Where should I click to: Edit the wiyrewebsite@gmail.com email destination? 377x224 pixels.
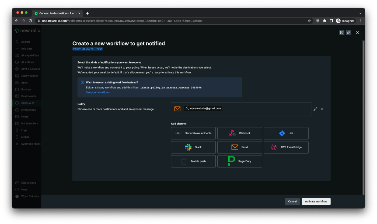[x=315, y=109]
